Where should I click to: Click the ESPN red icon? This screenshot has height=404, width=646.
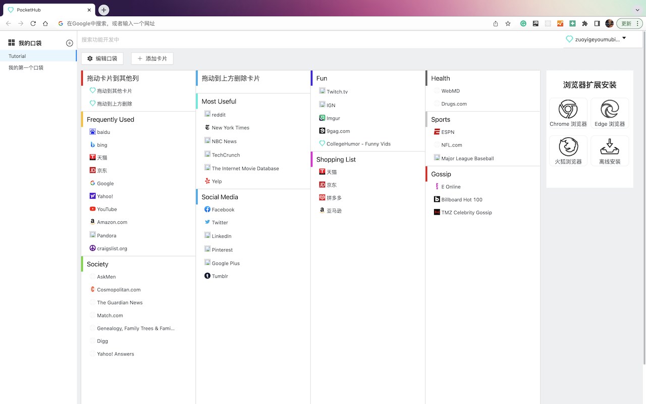[437, 132]
